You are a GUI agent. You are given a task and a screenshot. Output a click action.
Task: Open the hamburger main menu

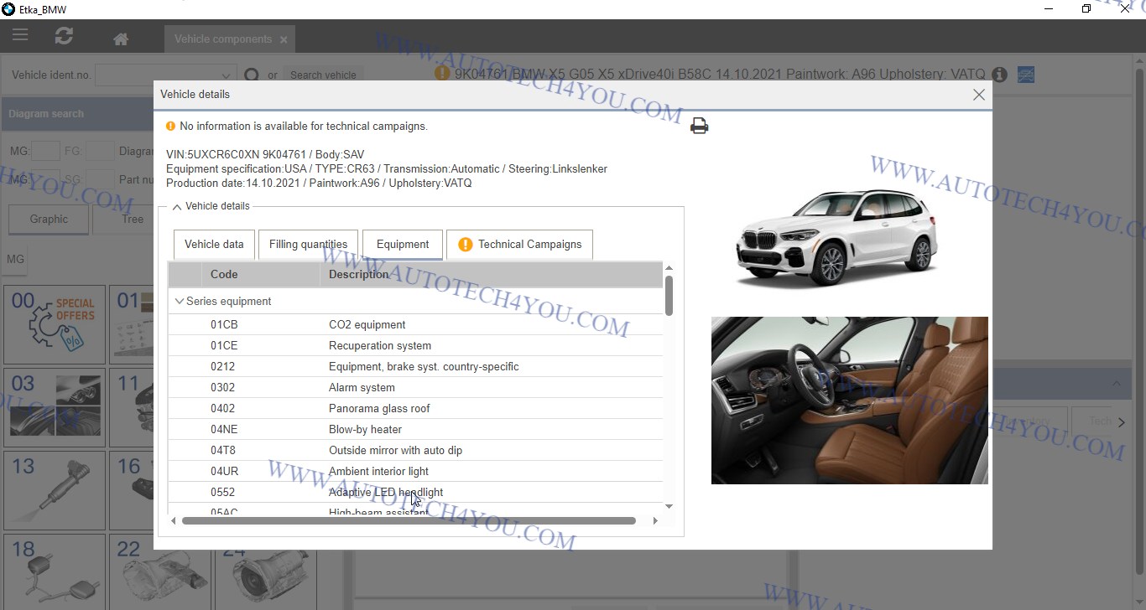20,36
